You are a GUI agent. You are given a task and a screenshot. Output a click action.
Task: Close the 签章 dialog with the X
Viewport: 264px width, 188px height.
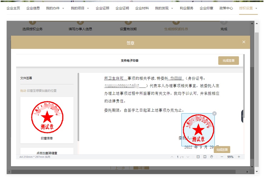pos(244,42)
